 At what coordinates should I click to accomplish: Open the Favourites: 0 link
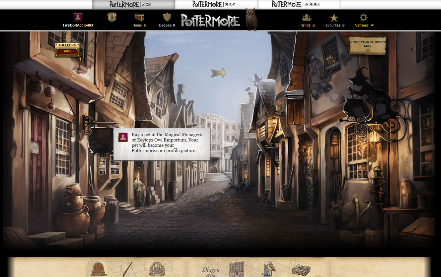334,25
